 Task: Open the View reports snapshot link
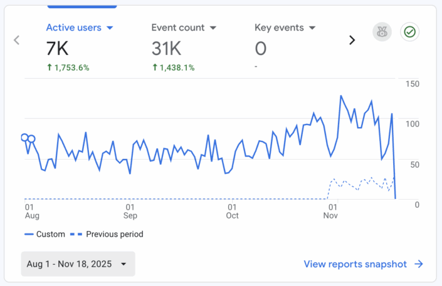coord(355,264)
